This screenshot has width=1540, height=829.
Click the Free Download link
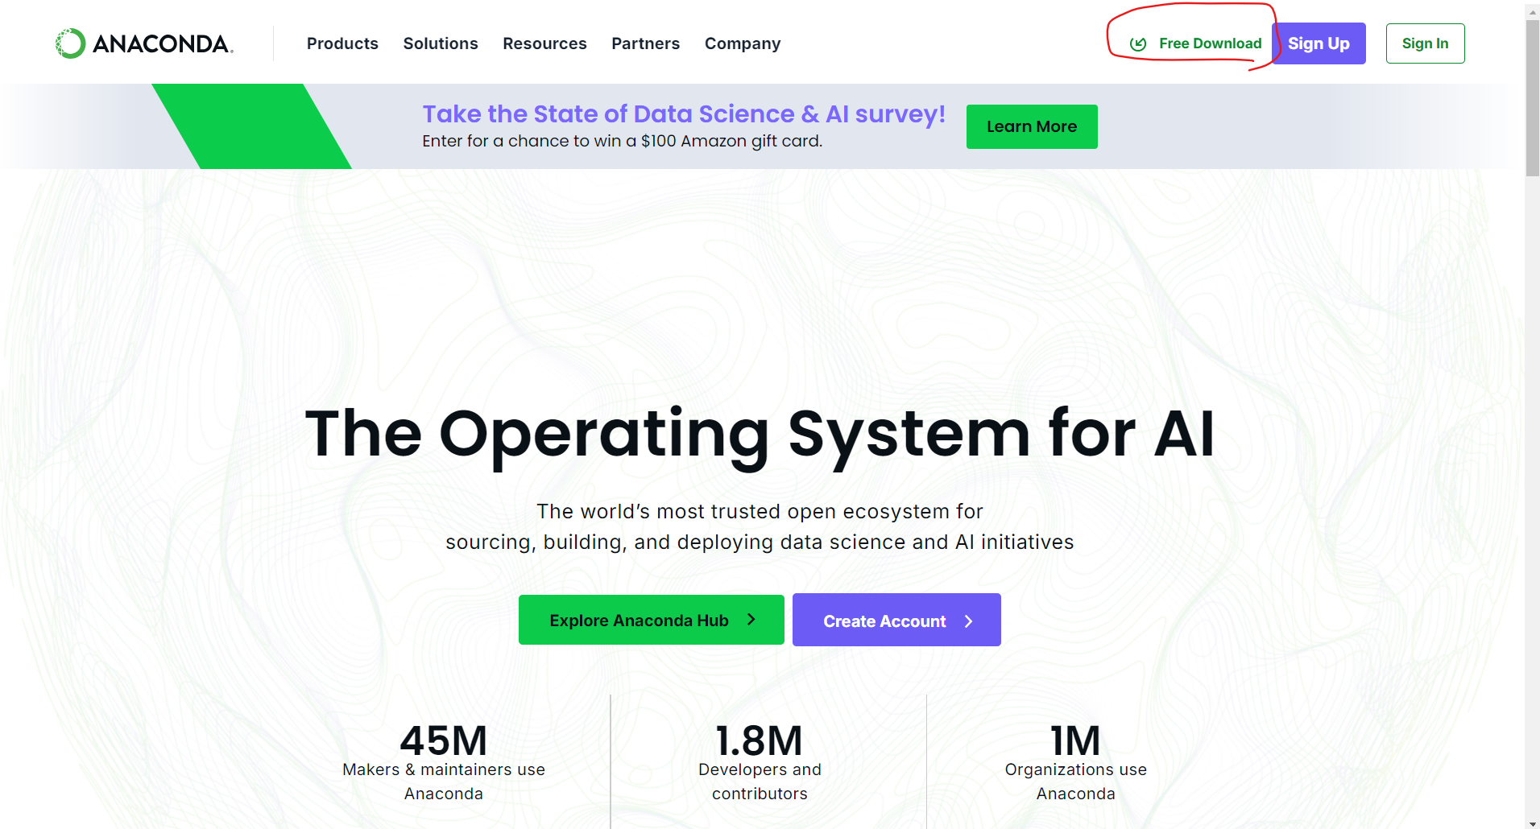tap(1196, 43)
